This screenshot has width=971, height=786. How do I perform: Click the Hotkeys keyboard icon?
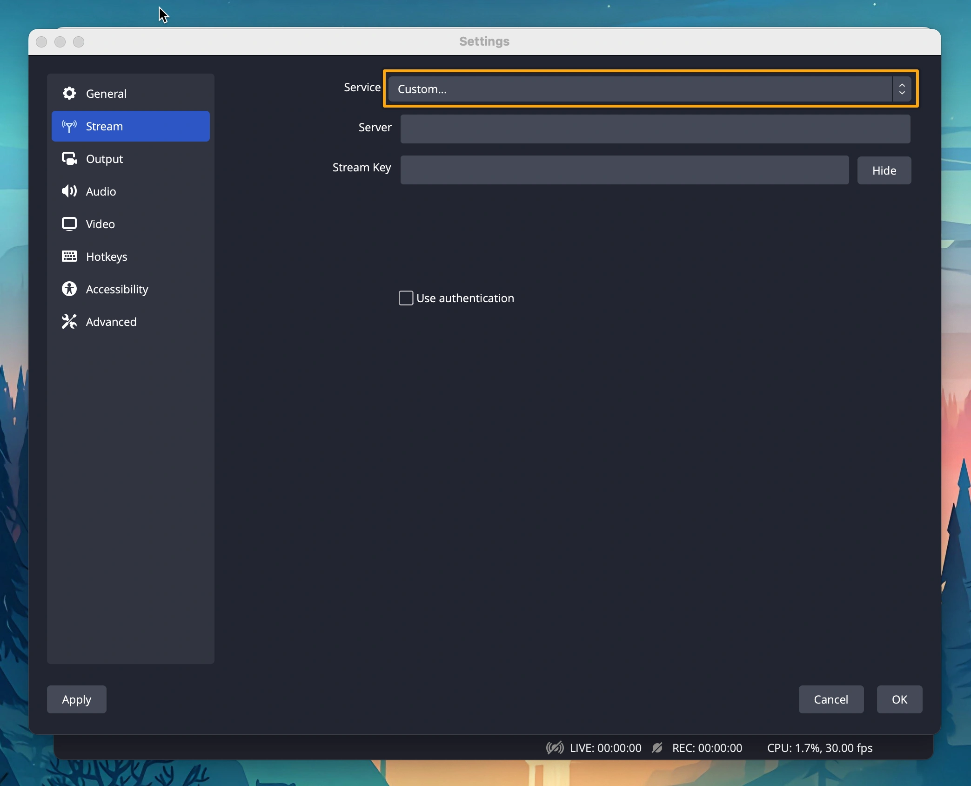click(69, 257)
